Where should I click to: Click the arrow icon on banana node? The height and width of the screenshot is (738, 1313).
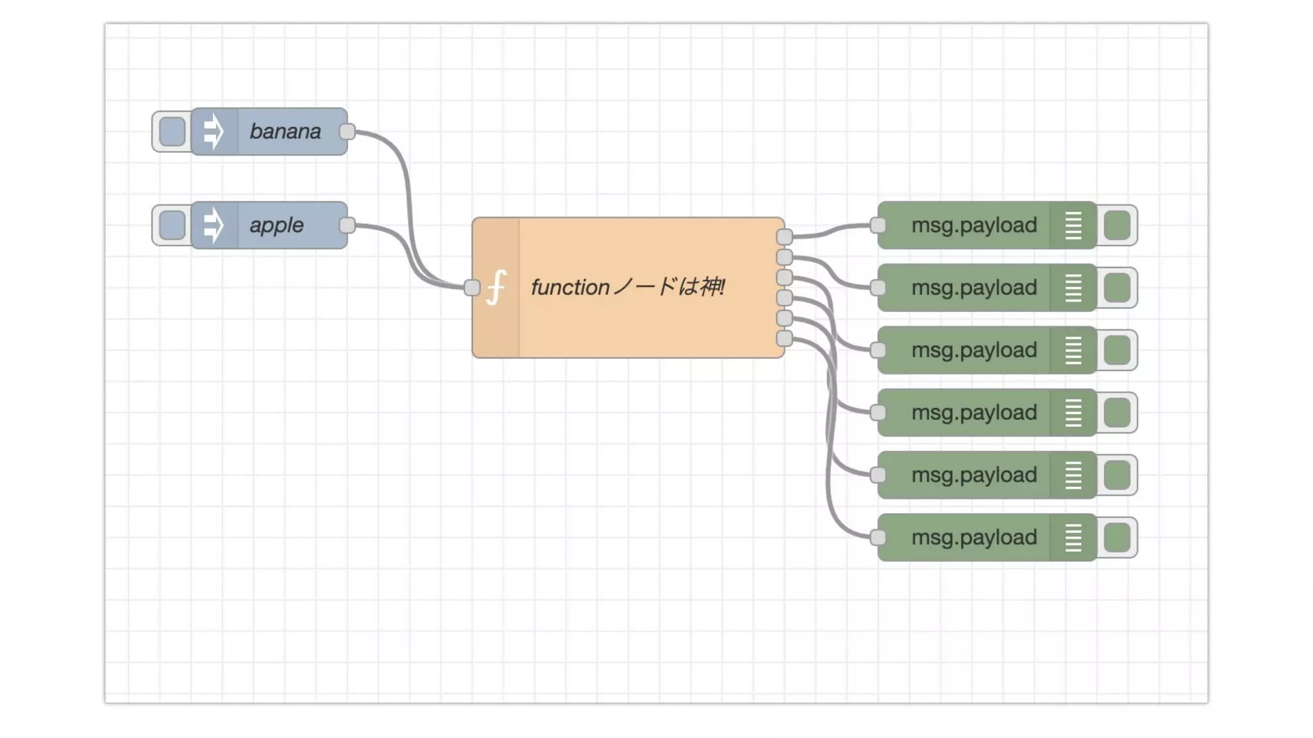(213, 131)
